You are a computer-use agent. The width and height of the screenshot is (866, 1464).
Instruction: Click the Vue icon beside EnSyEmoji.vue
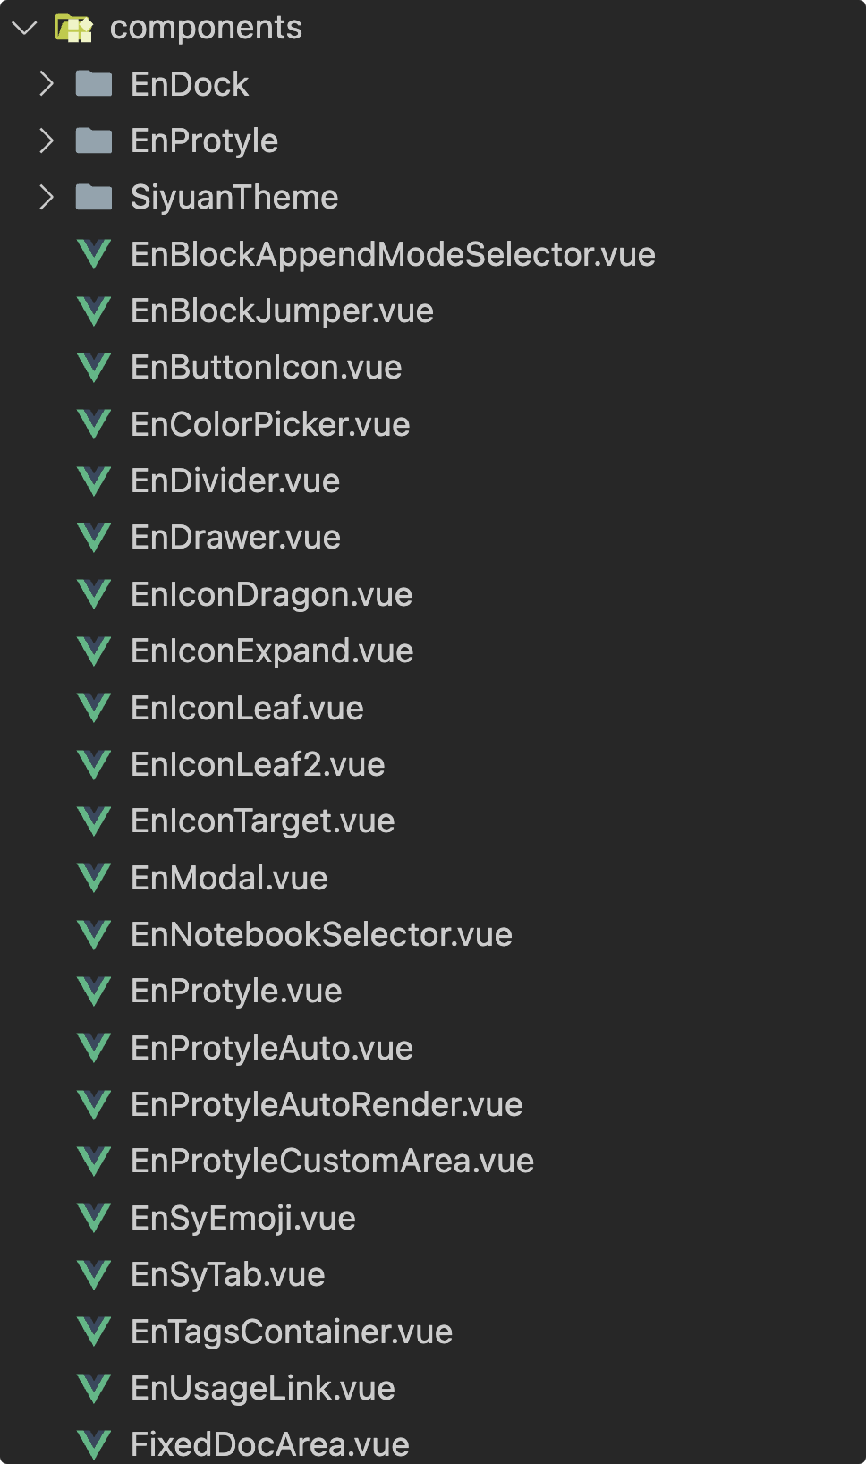(x=94, y=1218)
